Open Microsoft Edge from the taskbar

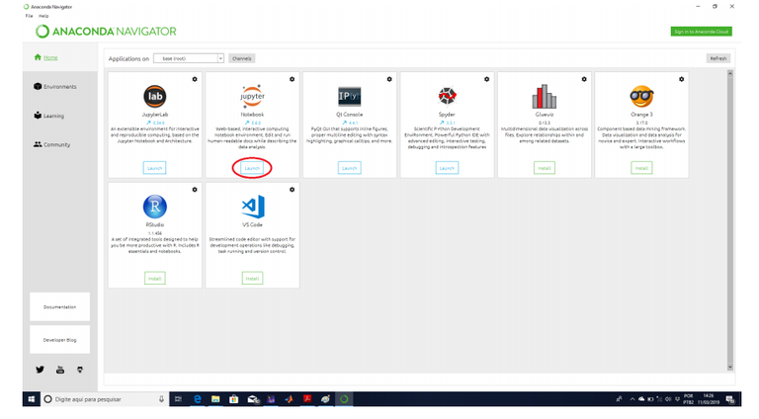coord(198,398)
